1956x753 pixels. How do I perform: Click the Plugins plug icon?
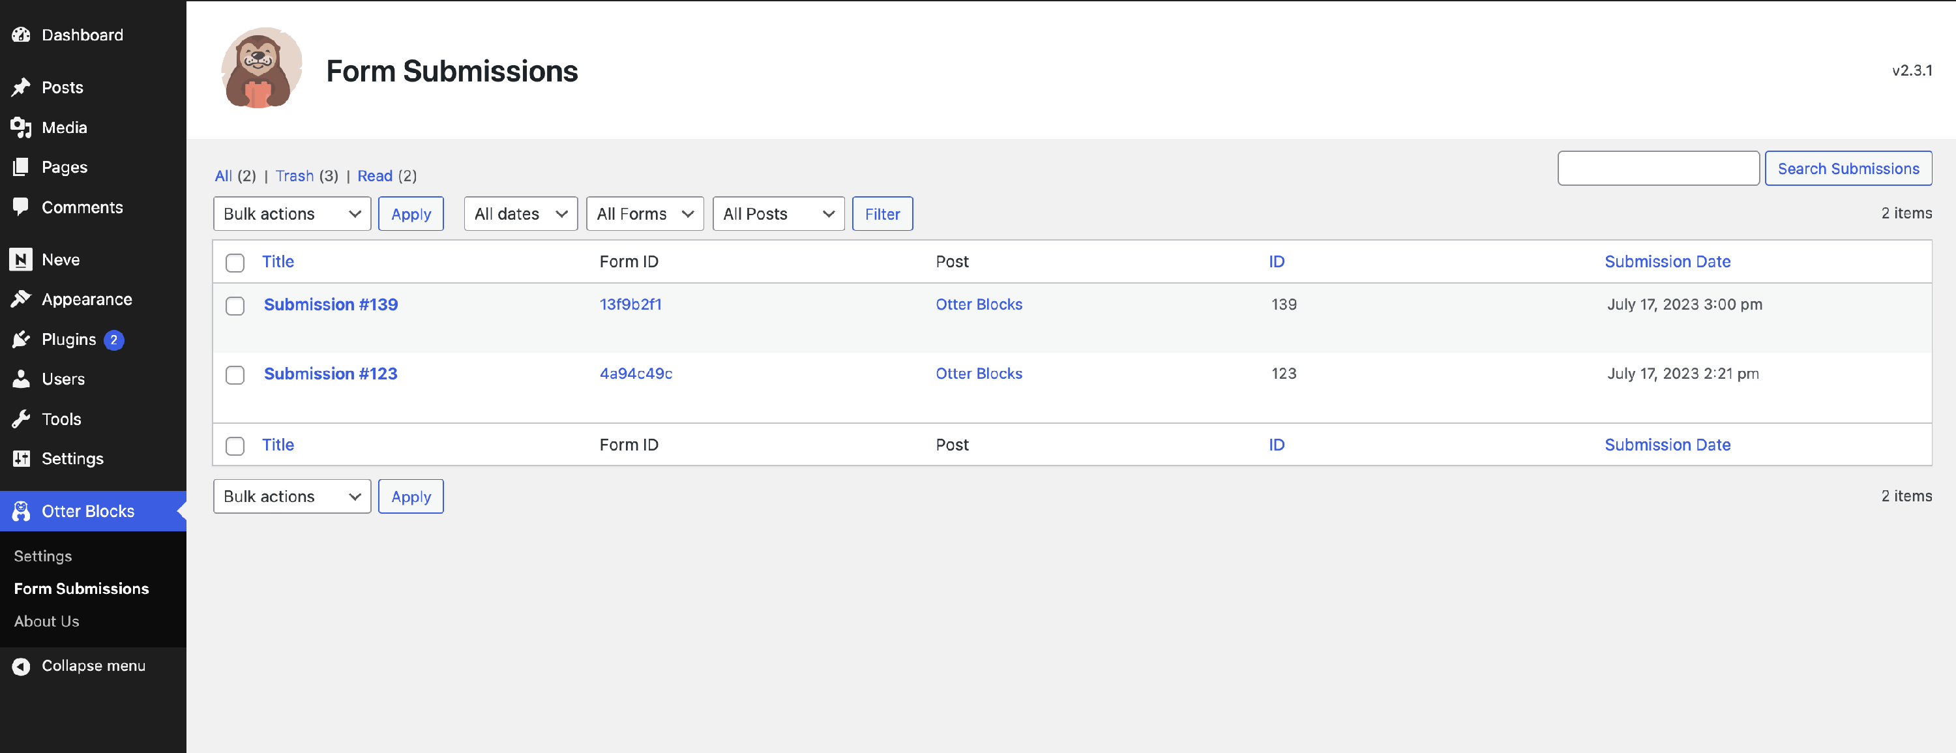tap(22, 339)
